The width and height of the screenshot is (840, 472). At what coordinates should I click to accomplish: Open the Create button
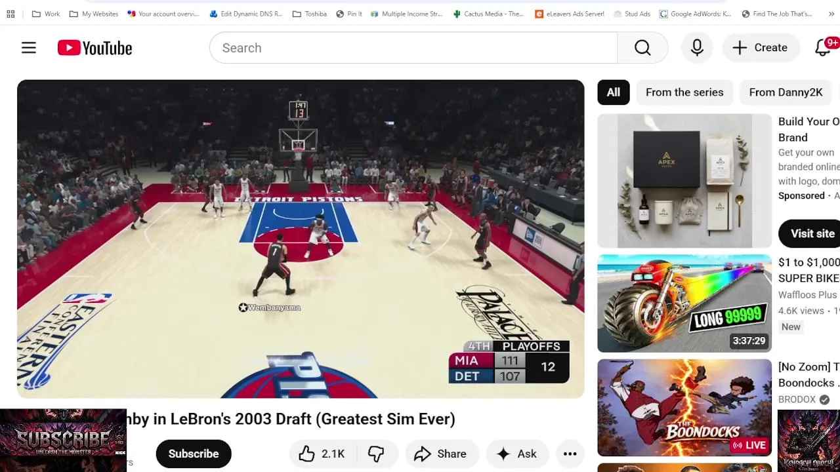pos(760,48)
